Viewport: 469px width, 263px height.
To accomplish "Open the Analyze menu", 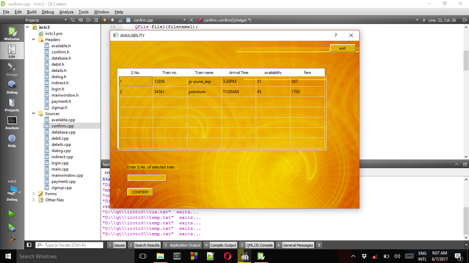I will (x=66, y=12).
